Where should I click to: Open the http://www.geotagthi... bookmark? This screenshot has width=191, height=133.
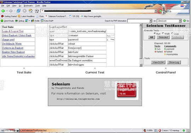click(x=91, y=16)
